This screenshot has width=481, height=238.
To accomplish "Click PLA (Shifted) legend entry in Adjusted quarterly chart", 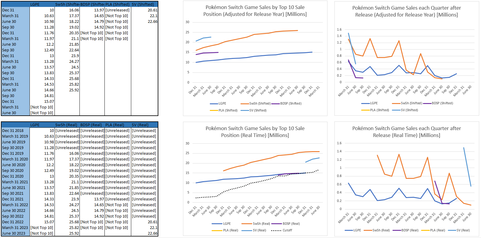I will tap(375, 110).
